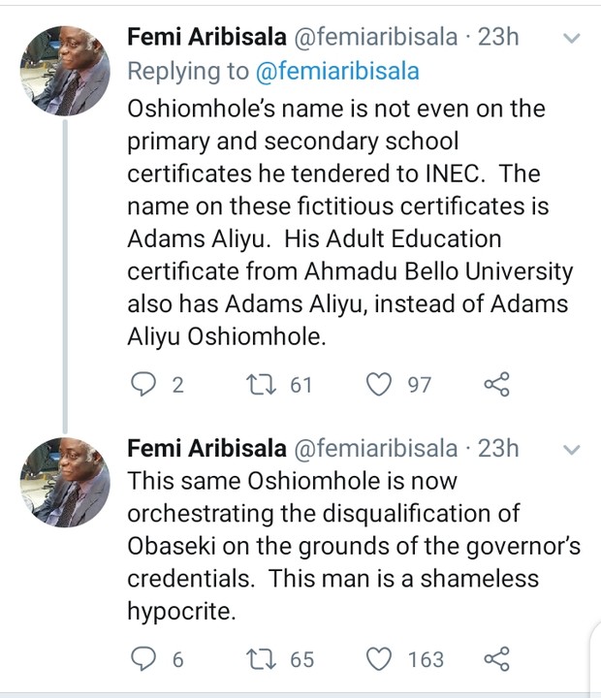601x698 pixels.
Task: Share the first tweet about Adams Aliyu
Action: pyautogui.click(x=495, y=385)
